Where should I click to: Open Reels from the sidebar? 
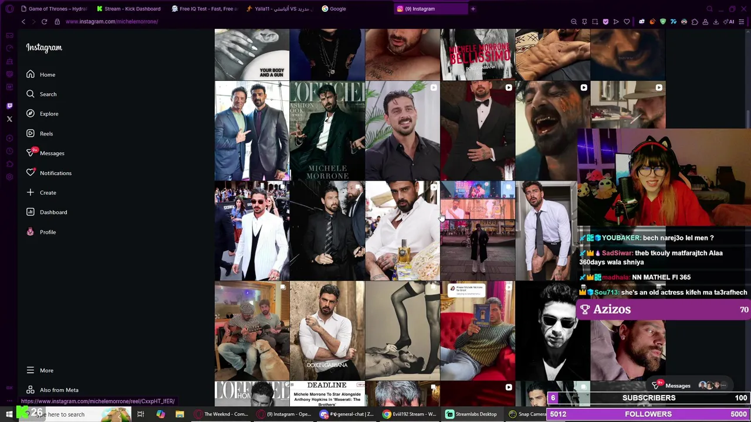click(39, 134)
